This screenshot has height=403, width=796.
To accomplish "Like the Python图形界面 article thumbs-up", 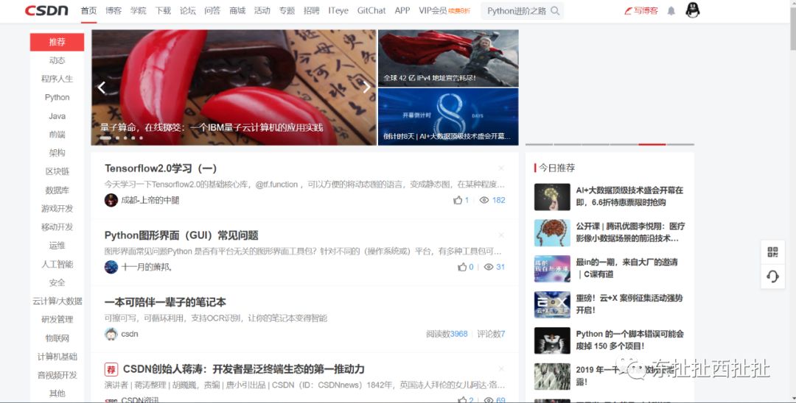I will click(462, 267).
